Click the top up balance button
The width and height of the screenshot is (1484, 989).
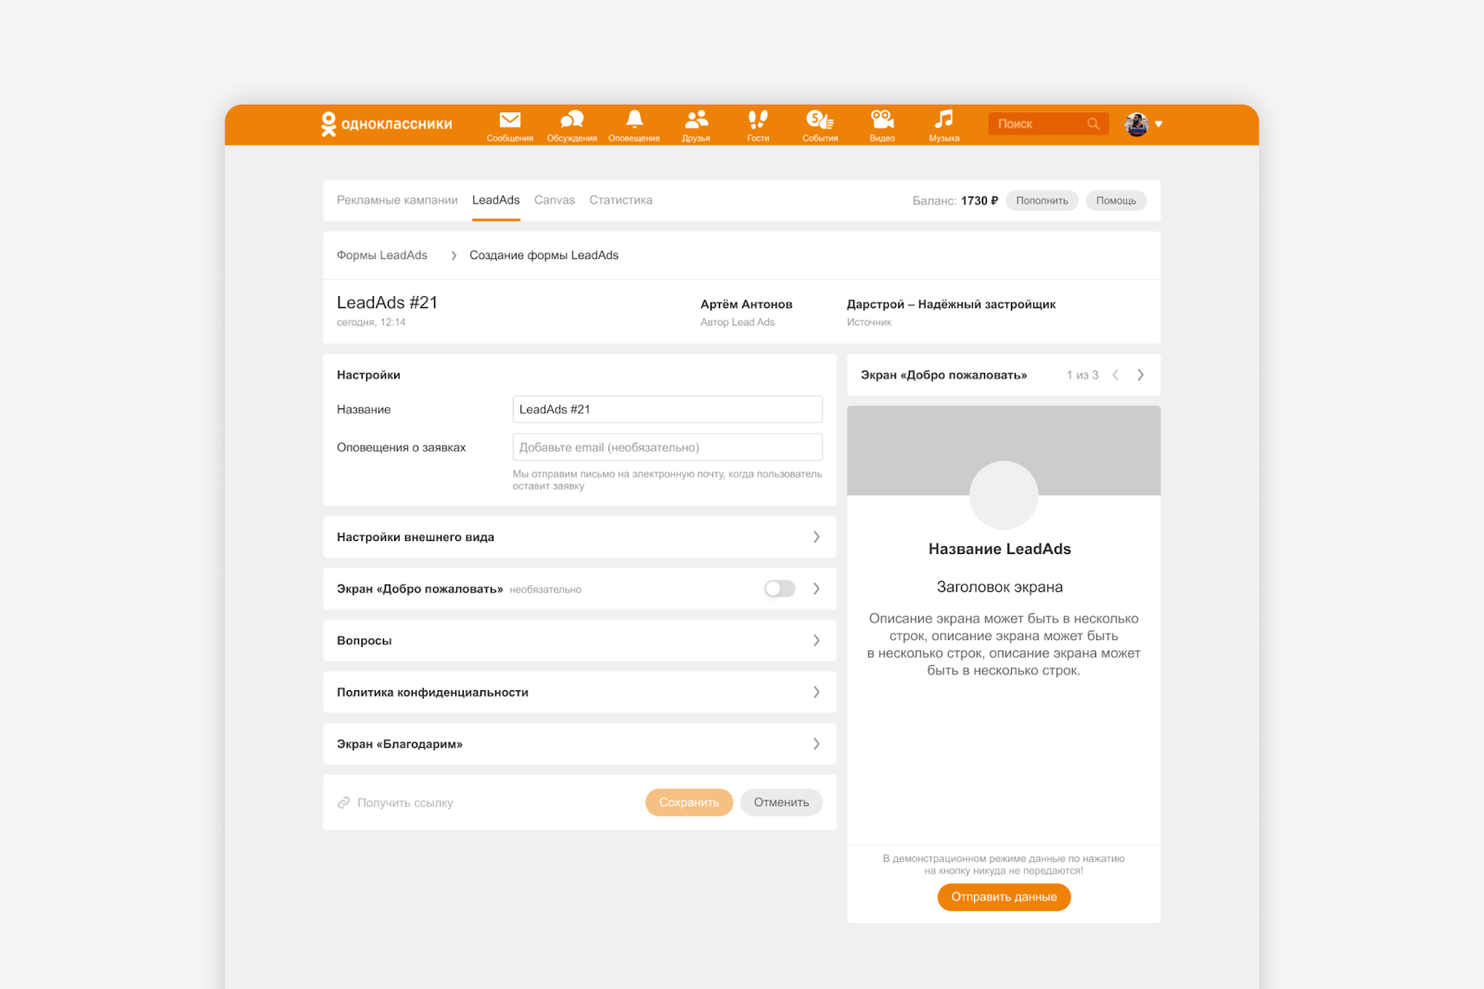1042,200
